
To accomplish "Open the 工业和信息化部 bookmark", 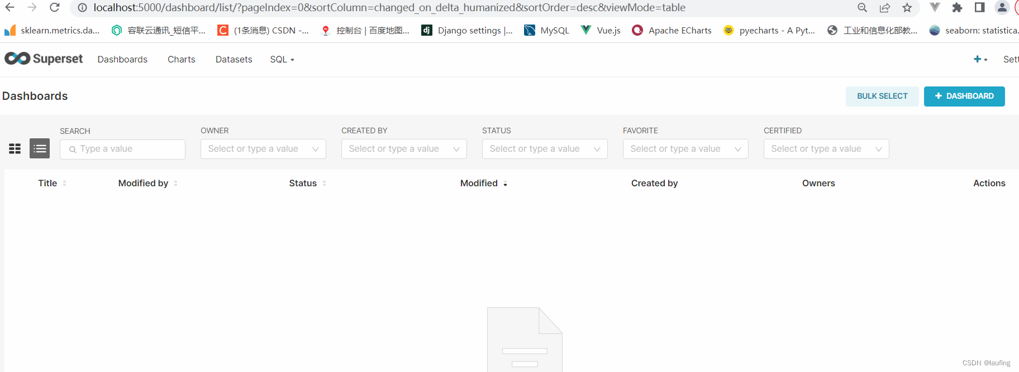I will 872,30.
